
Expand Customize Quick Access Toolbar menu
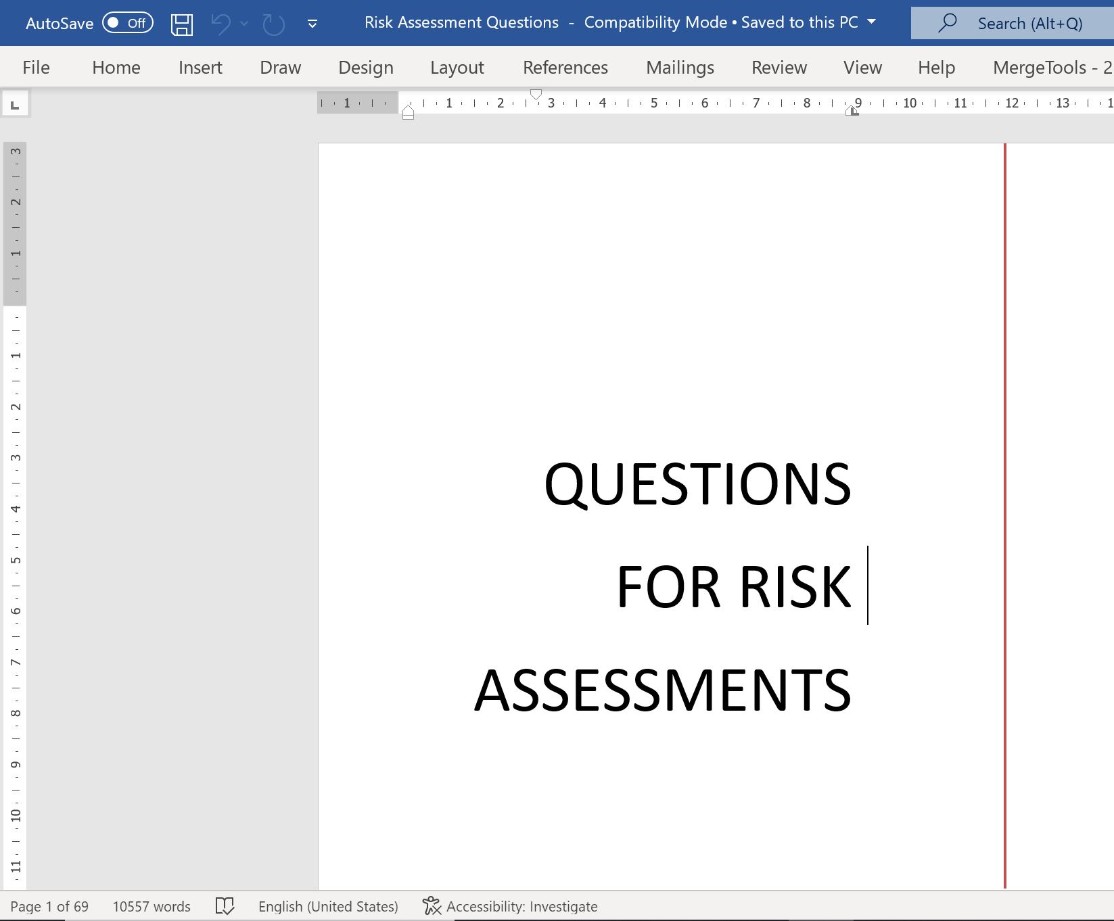pos(312,24)
